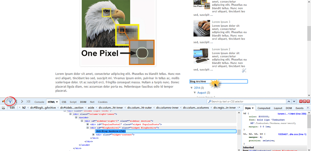This screenshot has width=311, height=151.
Task: Select the h2 breadcrumb
Action: 24,108
